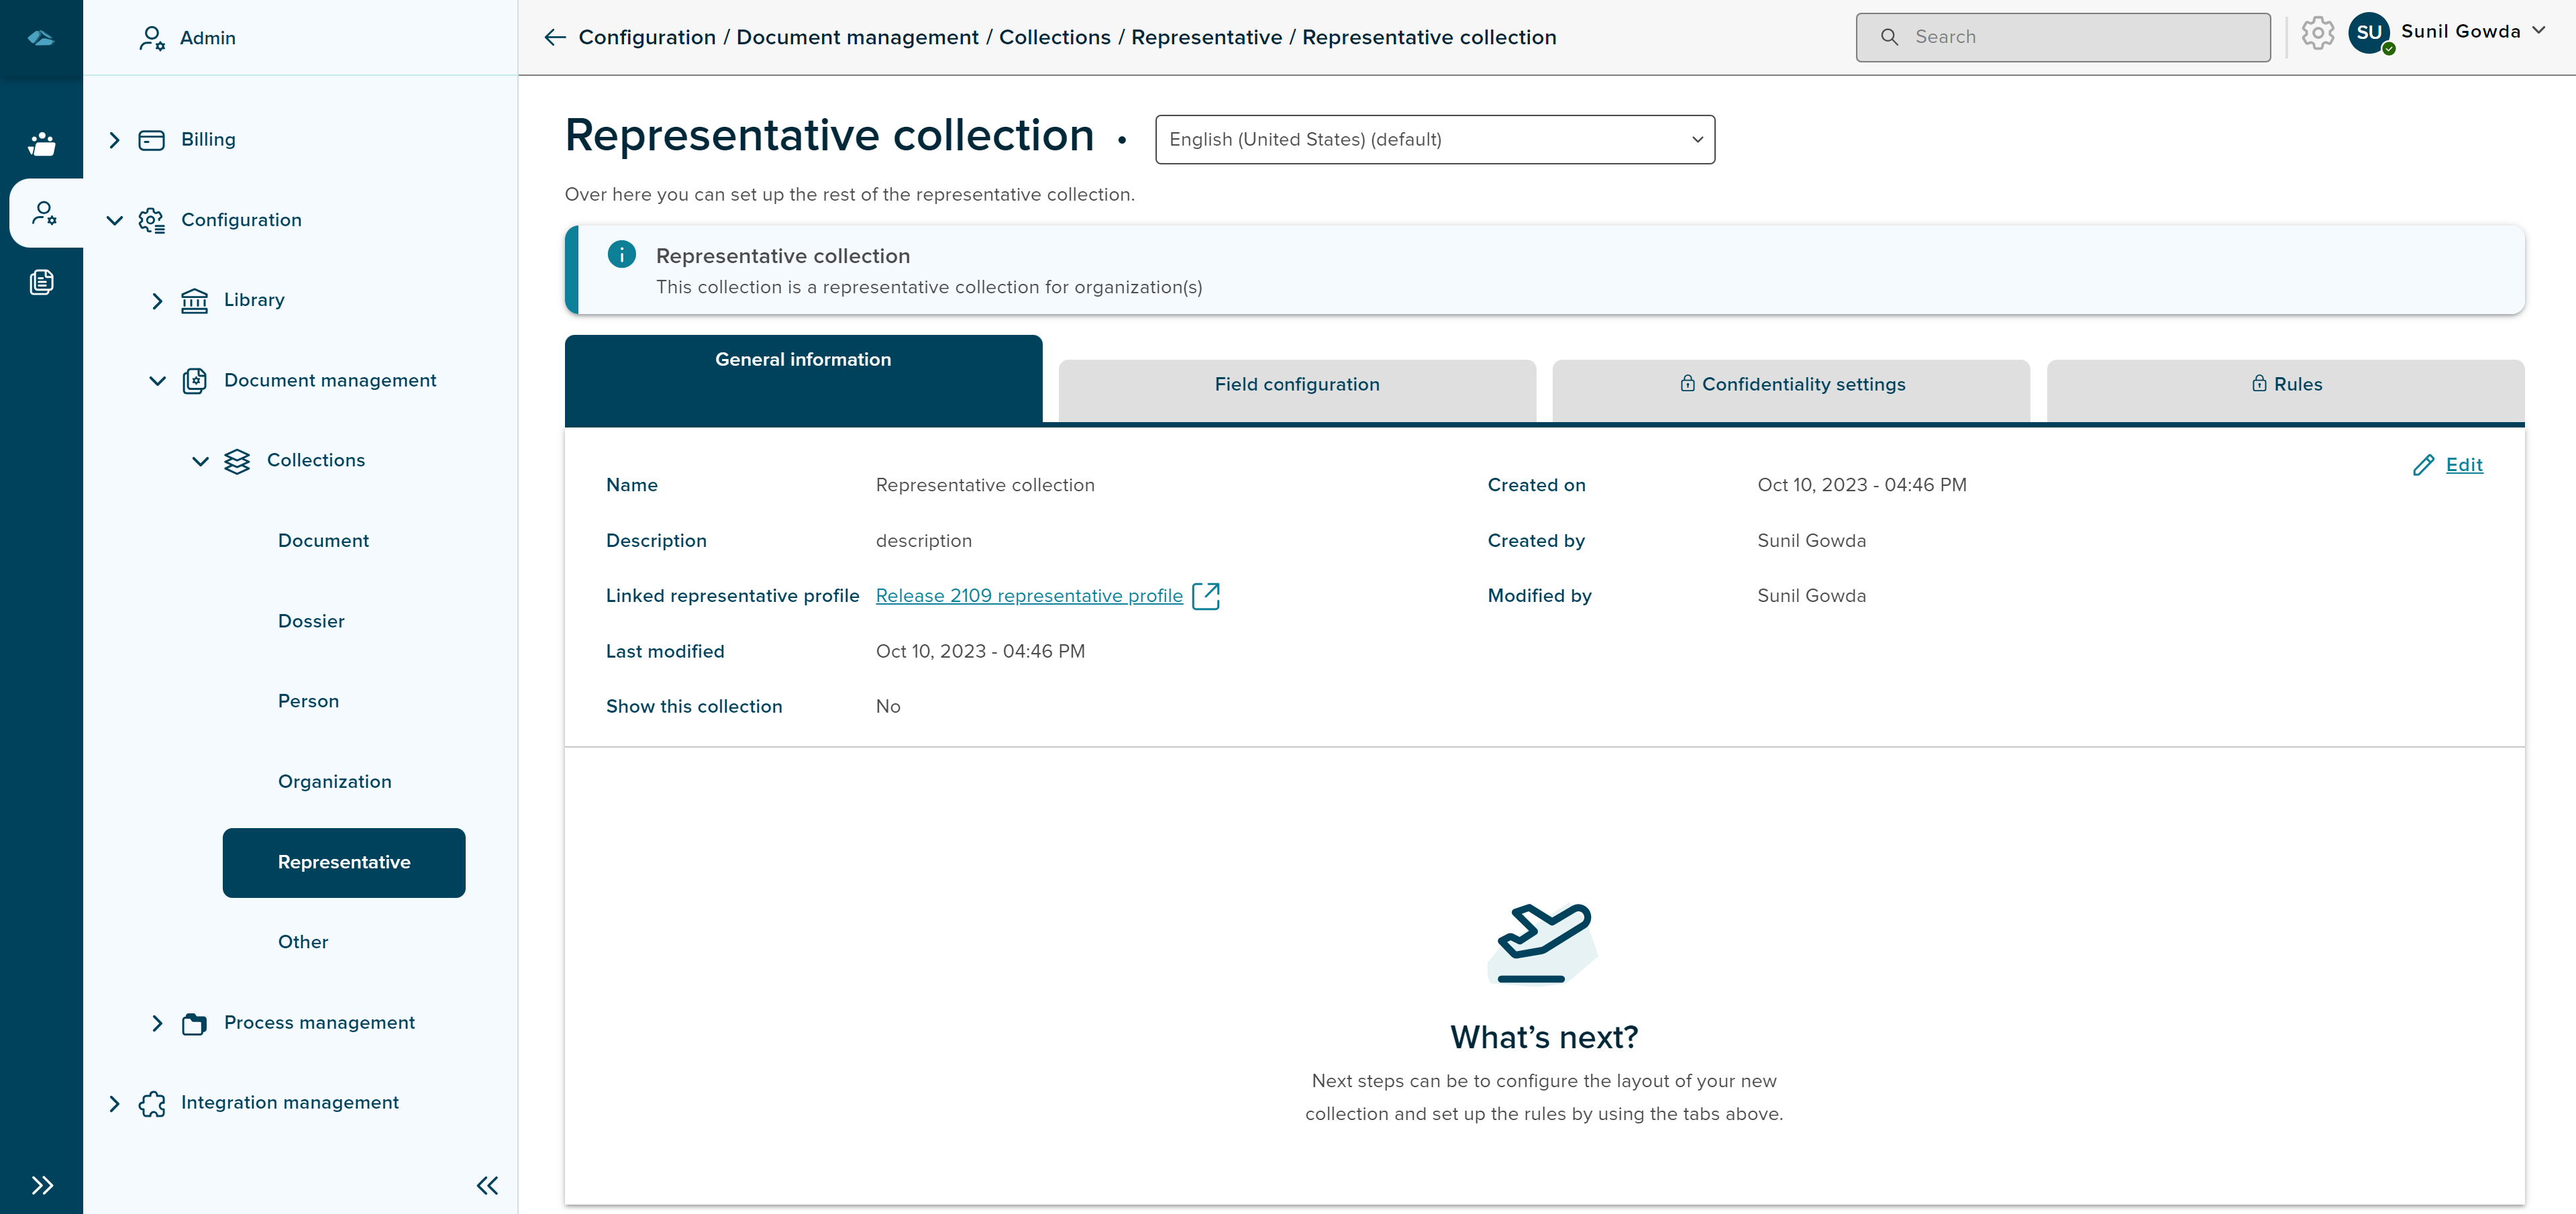Click the cloud logo at top left
Image resolution: width=2576 pixels, height=1214 pixels.
click(x=41, y=38)
